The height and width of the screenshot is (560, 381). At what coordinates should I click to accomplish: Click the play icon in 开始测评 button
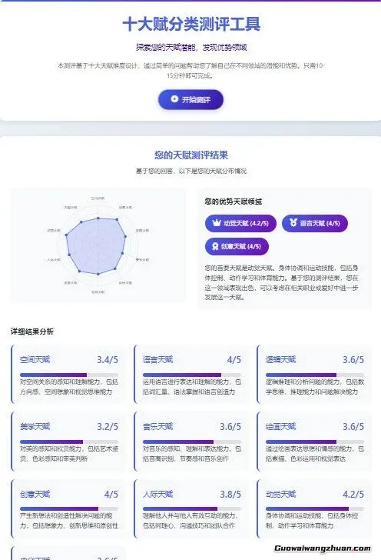click(174, 99)
